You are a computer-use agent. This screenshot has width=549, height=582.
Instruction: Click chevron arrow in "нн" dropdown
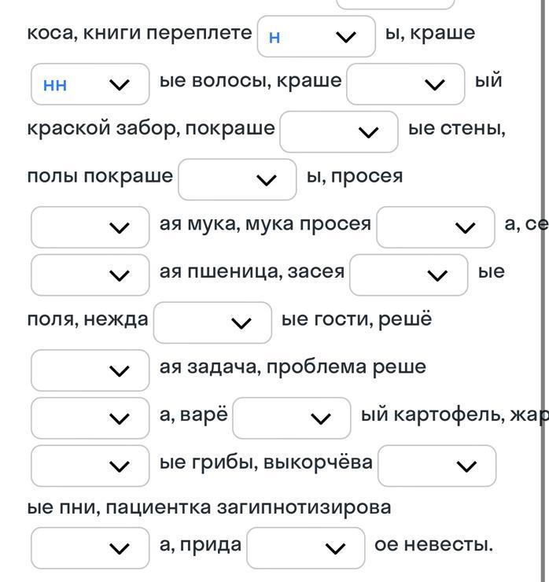(120, 85)
